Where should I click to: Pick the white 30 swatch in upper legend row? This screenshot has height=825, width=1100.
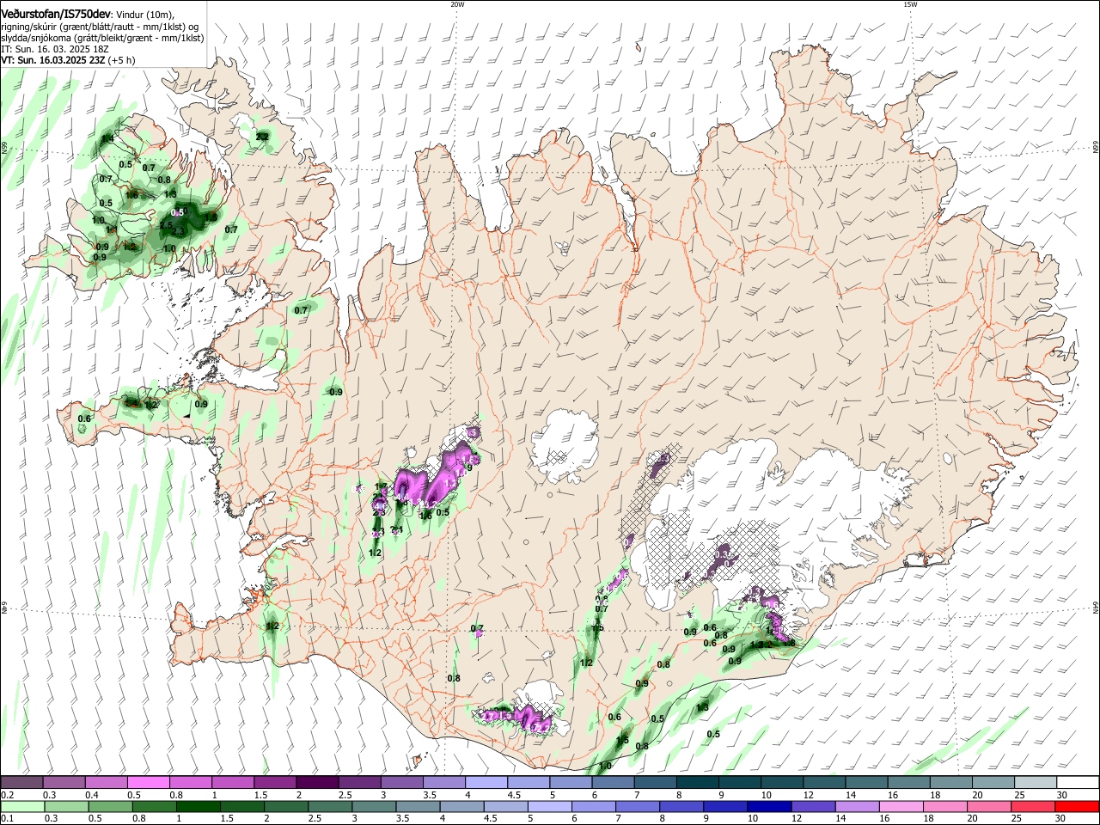coord(1079,782)
